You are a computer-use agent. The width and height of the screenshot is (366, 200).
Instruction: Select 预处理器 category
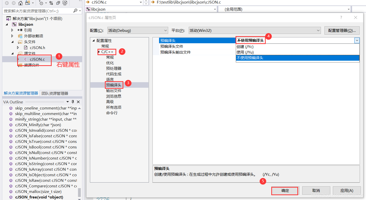tap(114, 69)
